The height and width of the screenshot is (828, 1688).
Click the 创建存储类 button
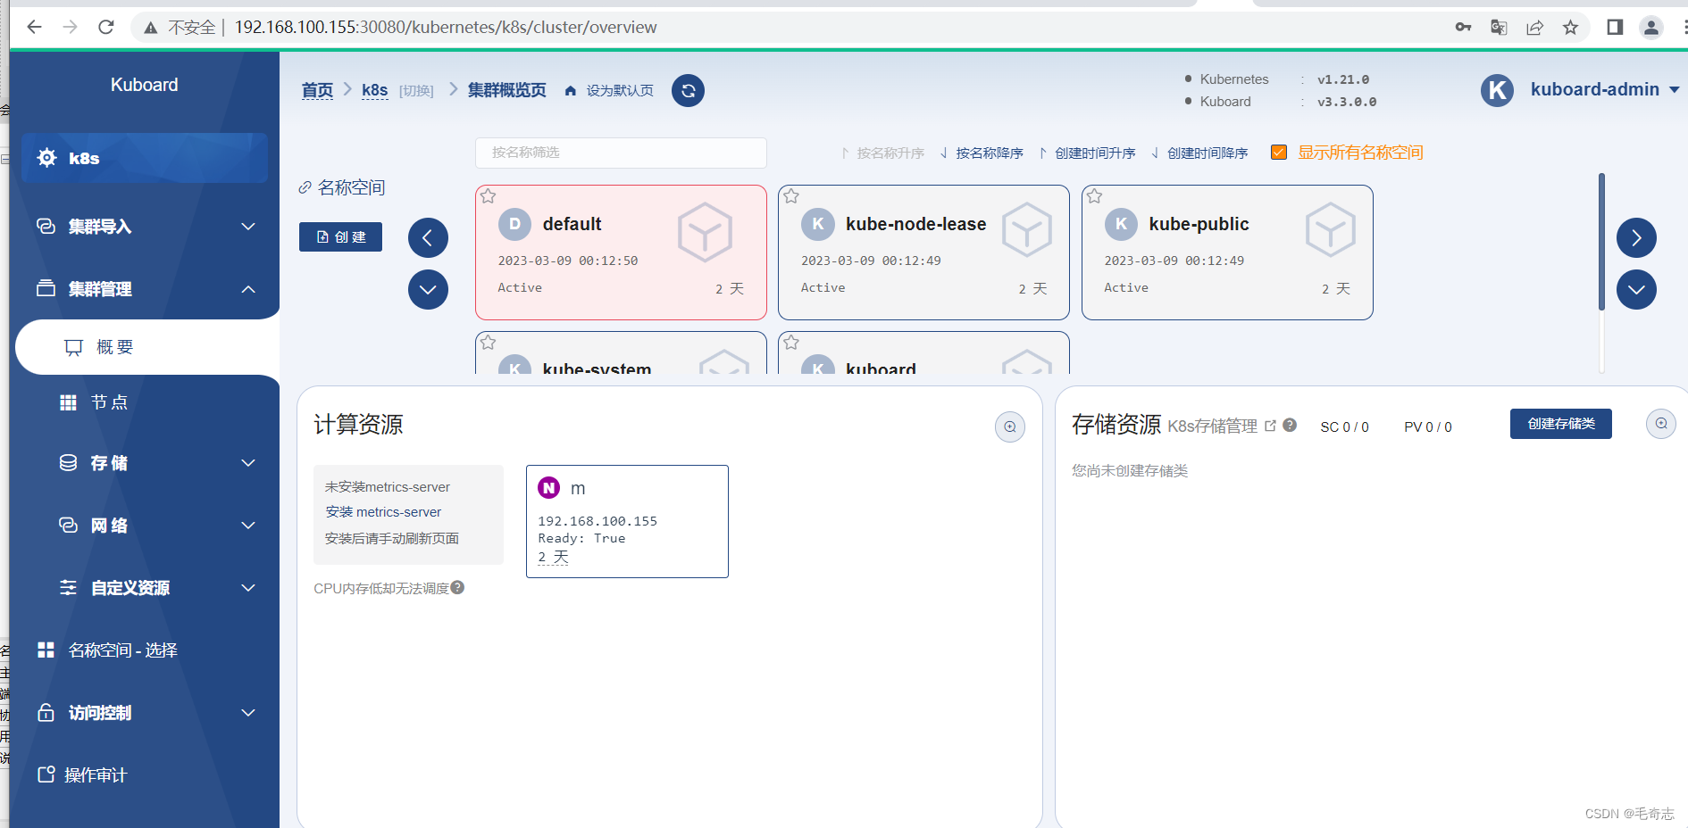(1560, 424)
